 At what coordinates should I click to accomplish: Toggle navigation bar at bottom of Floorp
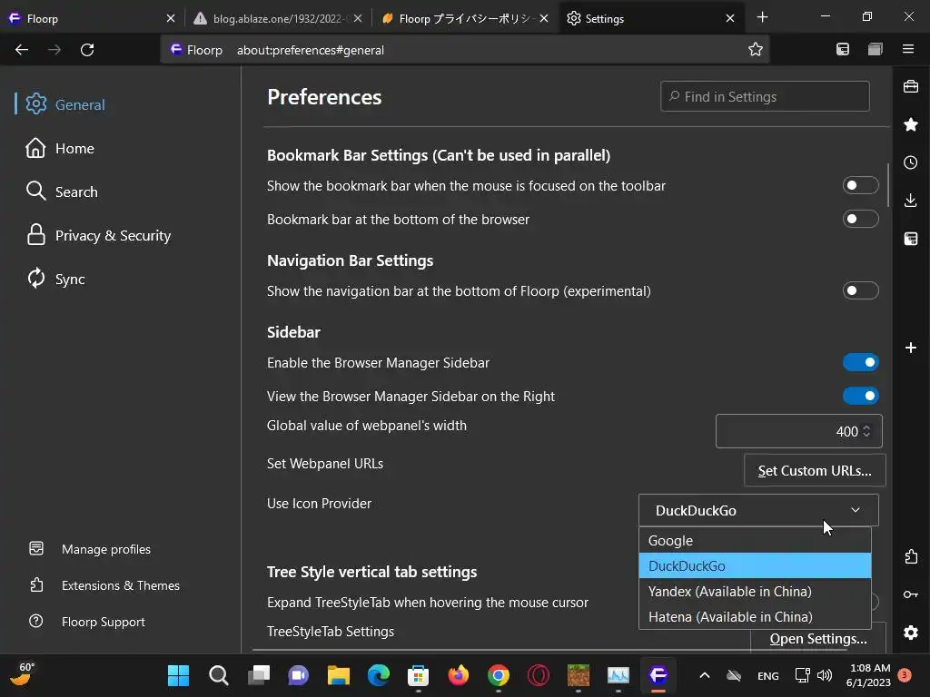[861, 290]
